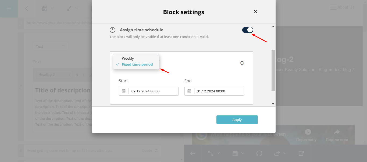The width and height of the screenshot is (367, 162).
Task: Go back using the left chevron icon
Action: tap(27, 9)
